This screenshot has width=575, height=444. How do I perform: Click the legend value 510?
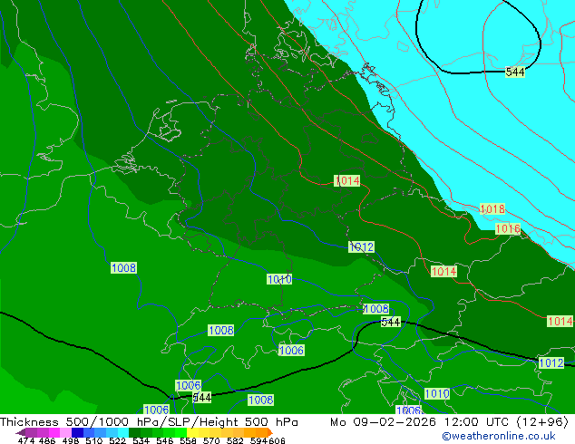(x=94, y=440)
